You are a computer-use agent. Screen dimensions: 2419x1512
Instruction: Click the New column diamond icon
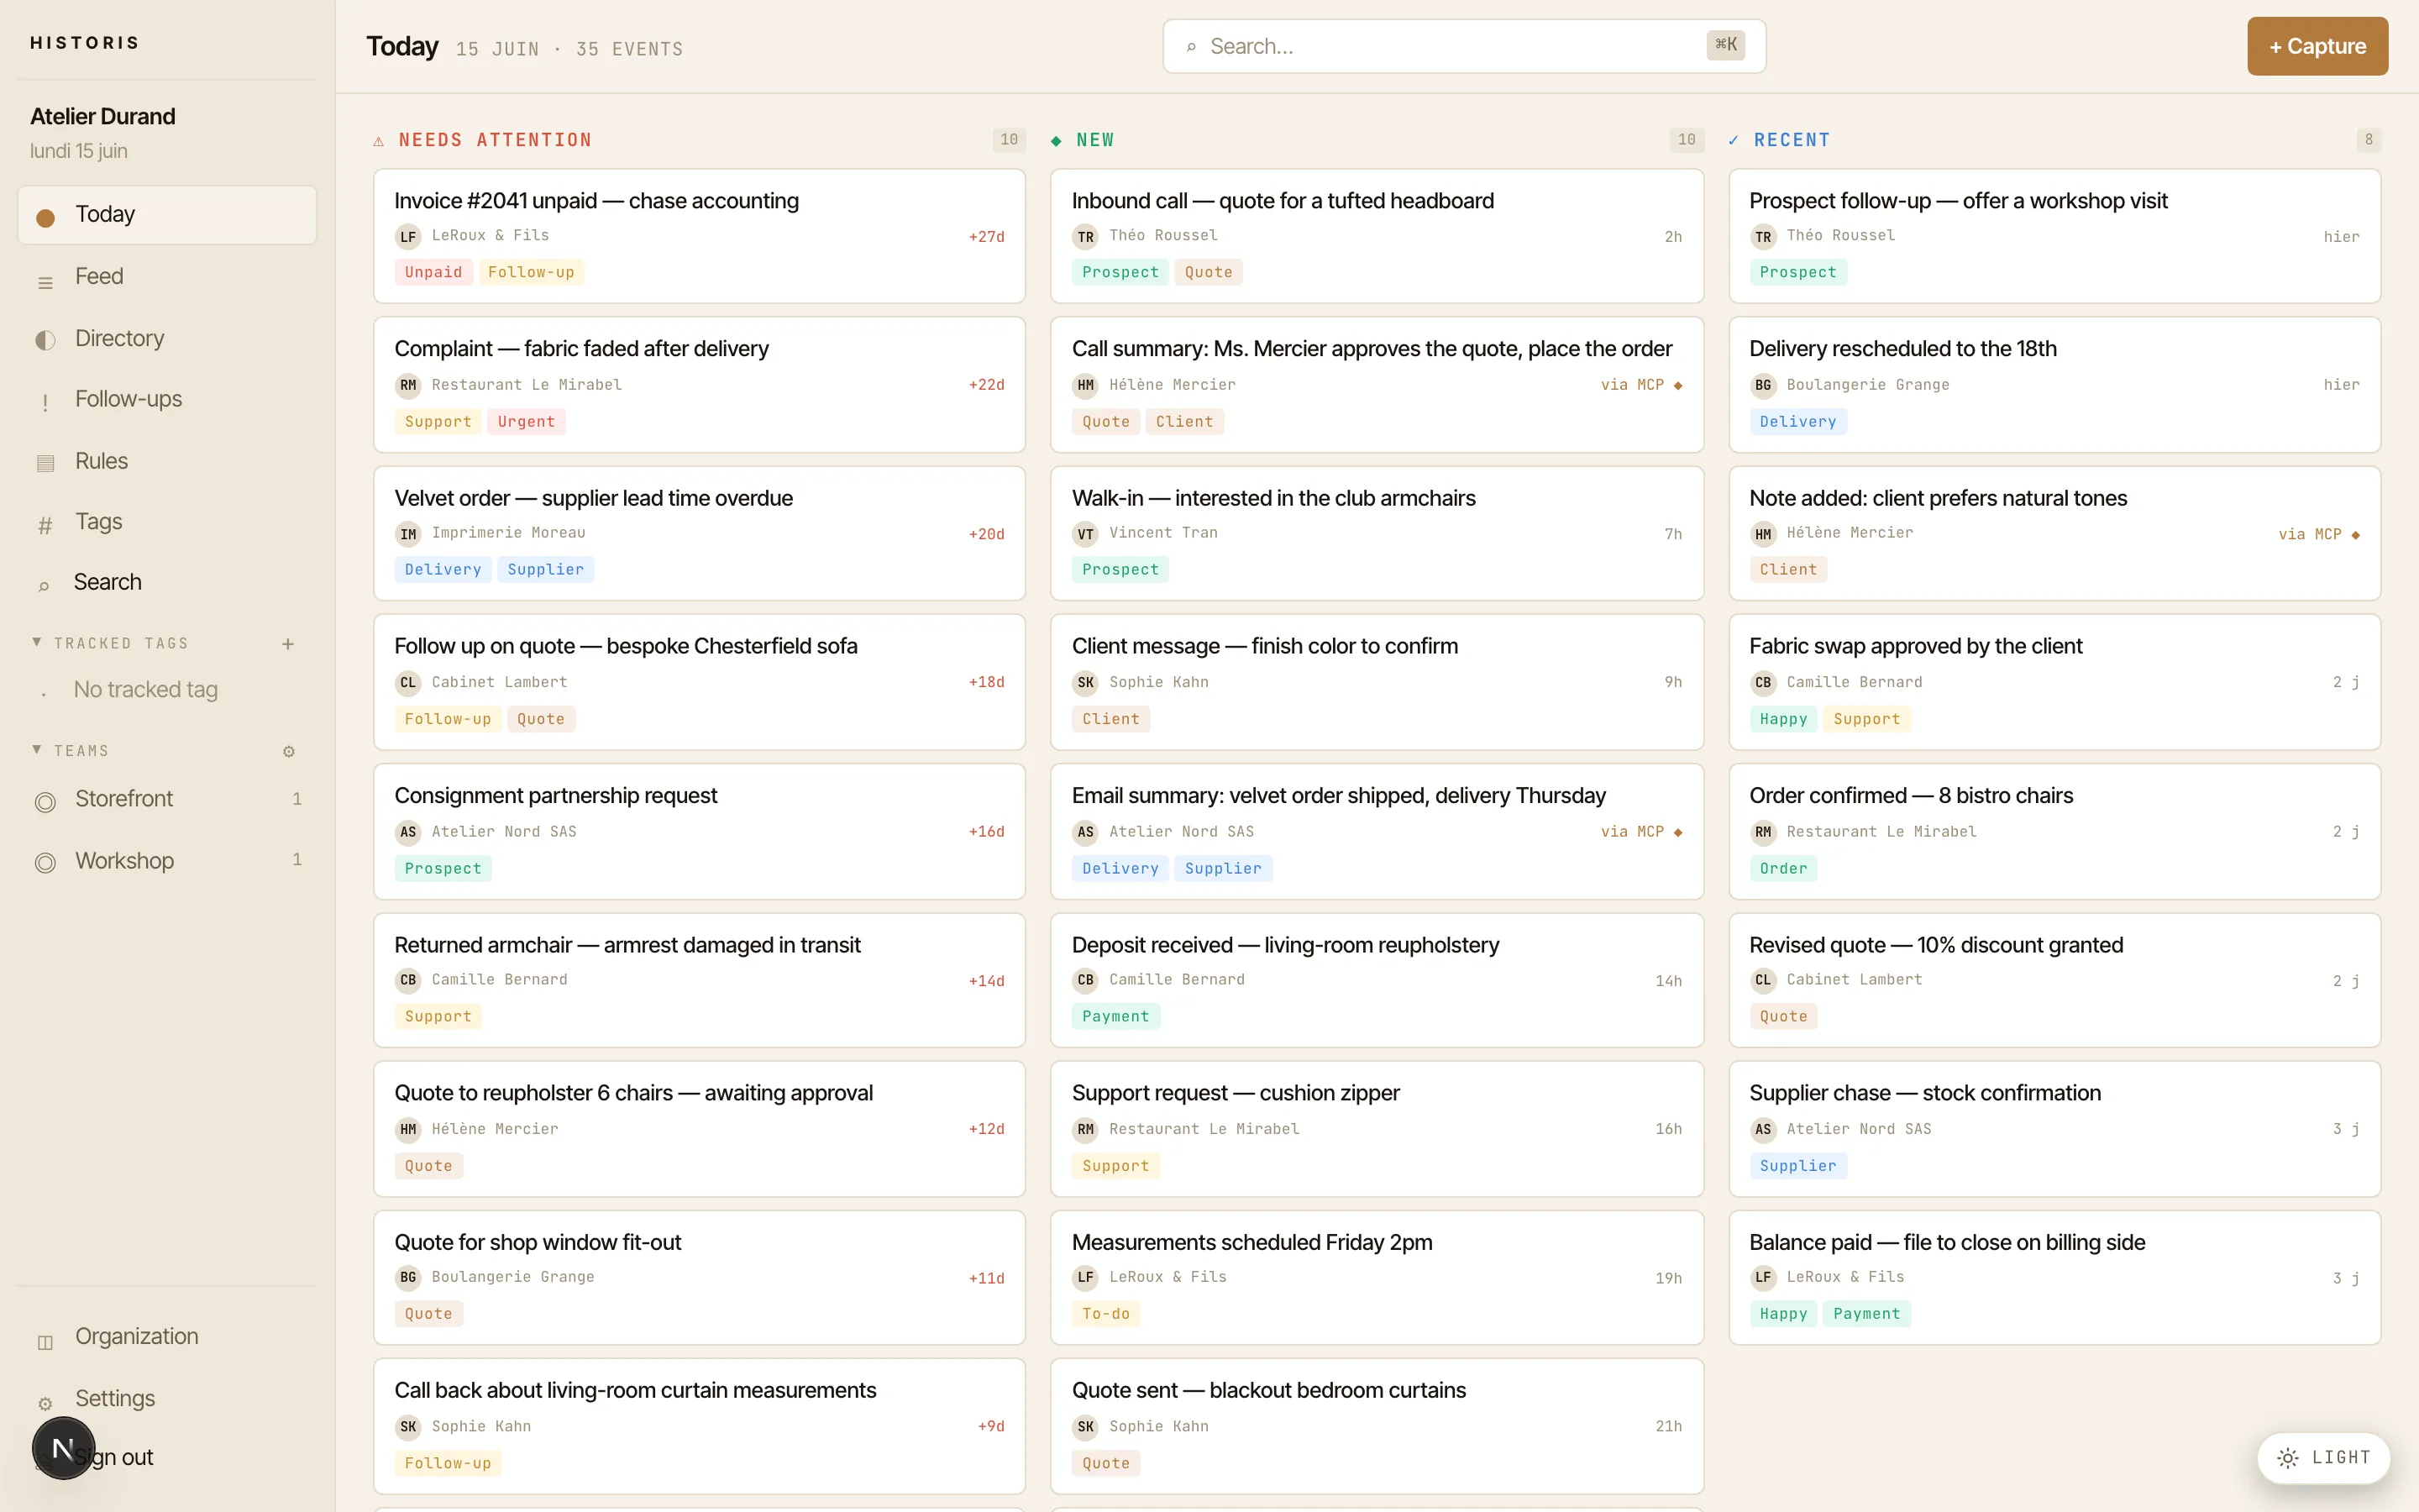1056,141
